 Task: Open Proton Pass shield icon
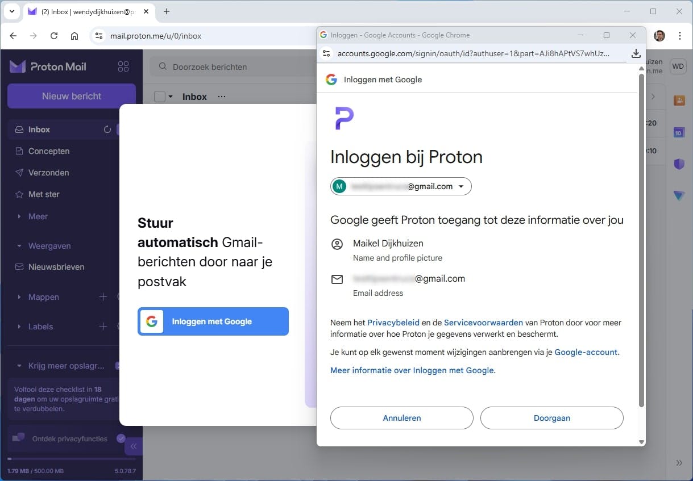point(678,164)
